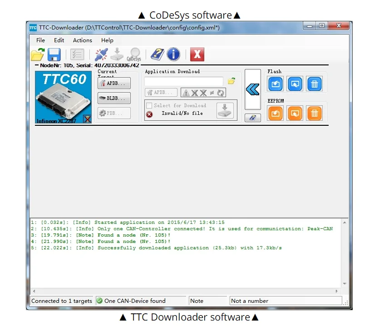Click the toolbar download-to-device icon
The height and width of the screenshot is (331, 389).
coord(117,54)
